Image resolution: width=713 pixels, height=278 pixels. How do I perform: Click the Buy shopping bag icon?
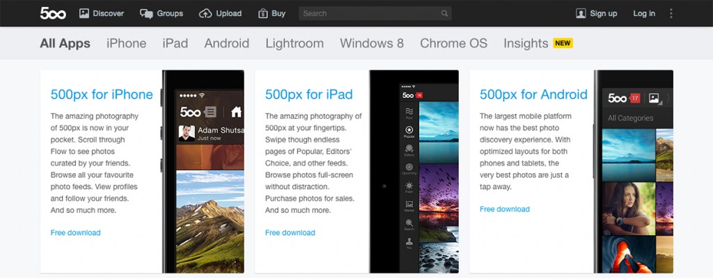(263, 14)
